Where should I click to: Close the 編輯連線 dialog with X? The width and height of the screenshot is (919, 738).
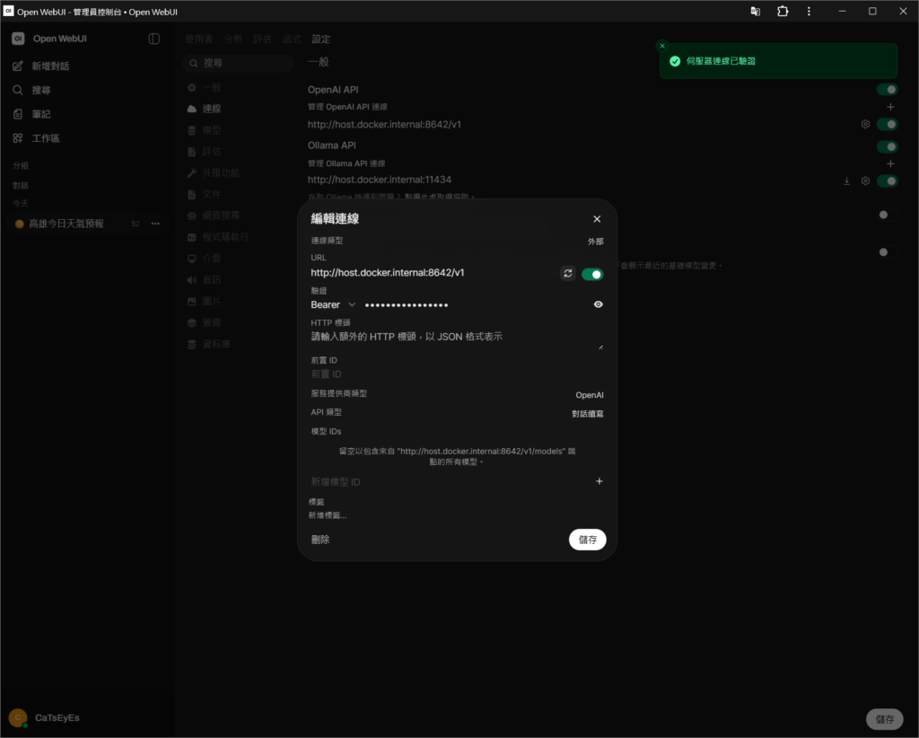597,219
